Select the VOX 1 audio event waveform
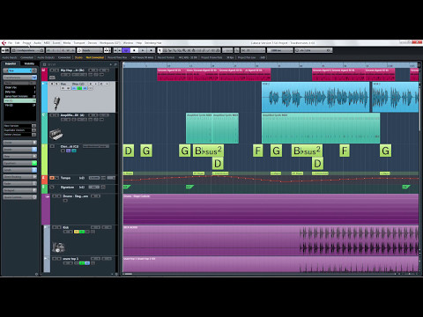Viewport: 423px width, 317px height. point(315,97)
